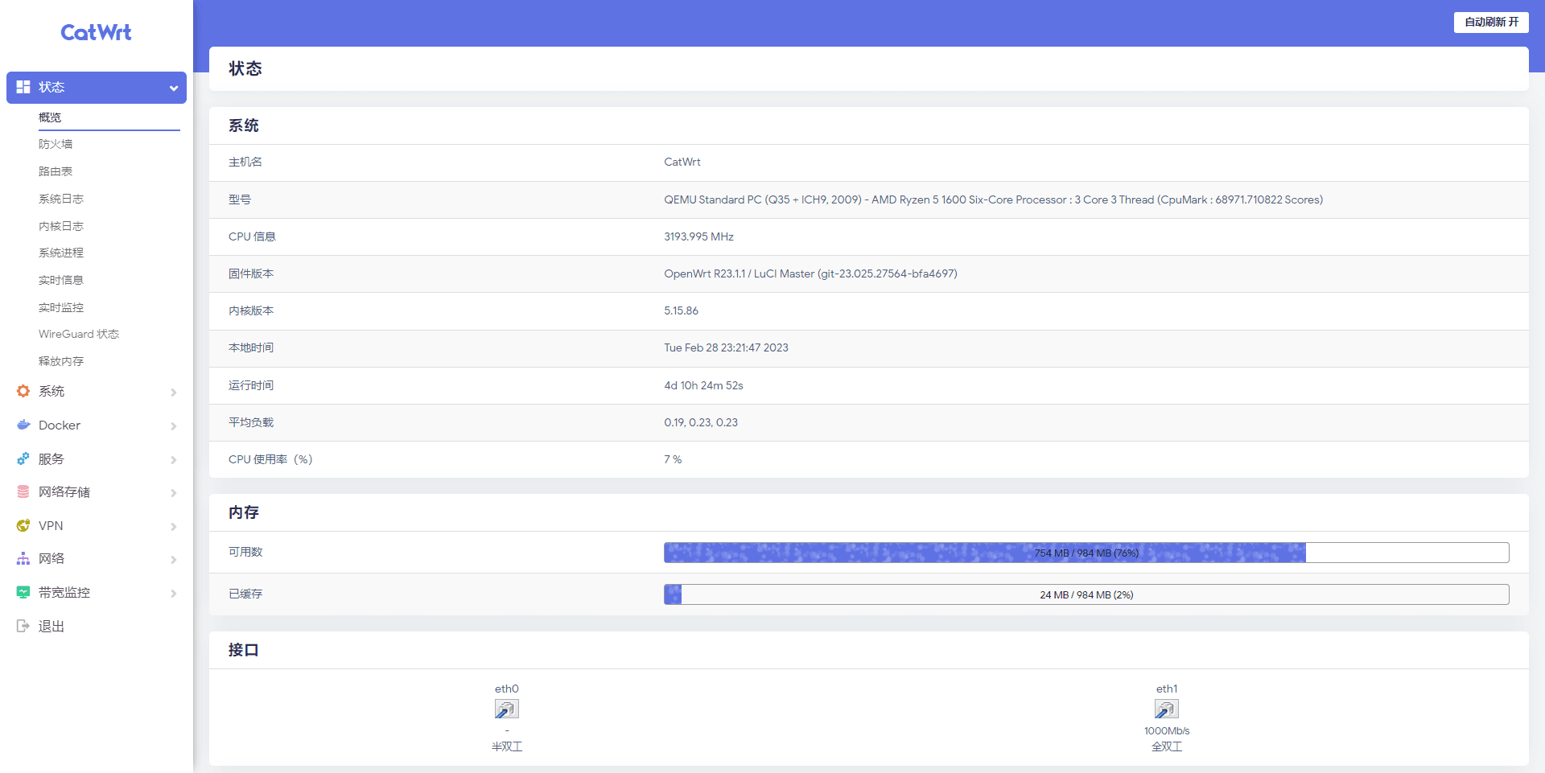1545x773 pixels.
Task: Open the WireGuard 状态 page
Action: 79,334
